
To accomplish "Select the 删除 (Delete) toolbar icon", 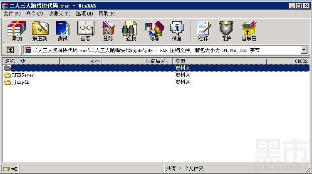I will pos(108,31).
